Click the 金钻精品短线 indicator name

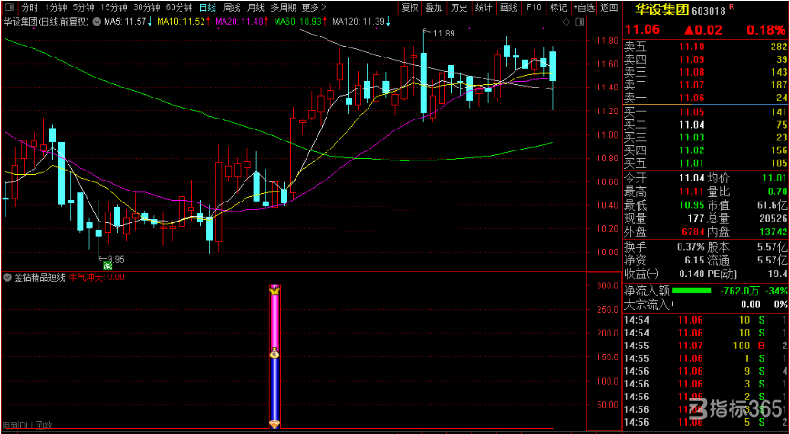39,277
